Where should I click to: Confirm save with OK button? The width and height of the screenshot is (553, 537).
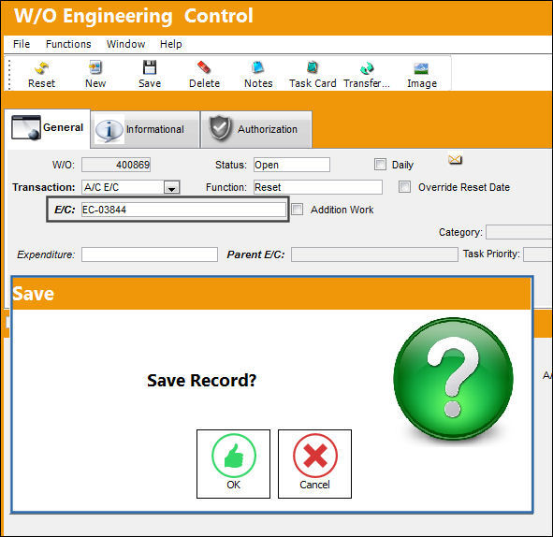[x=234, y=464]
